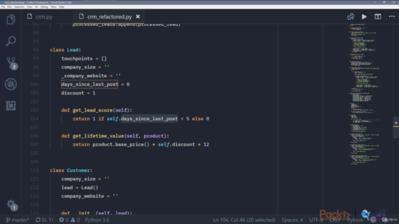The image size is (399, 224).
Task: Click line number 103 in the gutter
Action: pyautogui.click(x=34, y=110)
